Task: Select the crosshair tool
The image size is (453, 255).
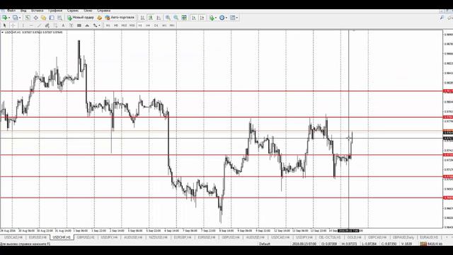Action: coord(13,25)
